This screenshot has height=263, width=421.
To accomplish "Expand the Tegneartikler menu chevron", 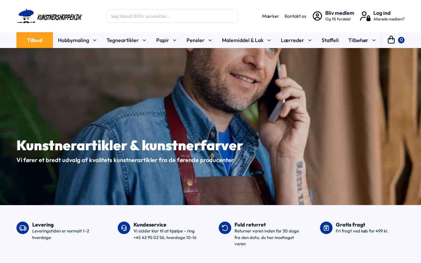I will click(x=144, y=40).
